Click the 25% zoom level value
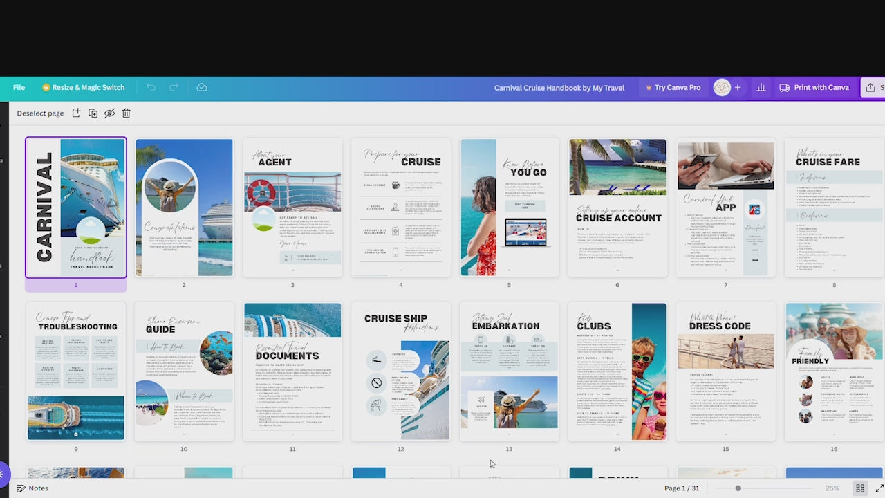Screen dimensions: 885x498 coord(832,488)
